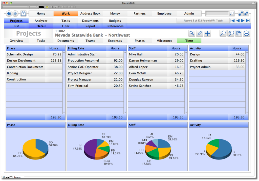Open the Address Book tab
This screenshot has width=259, height=181.
tap(90, 14)
